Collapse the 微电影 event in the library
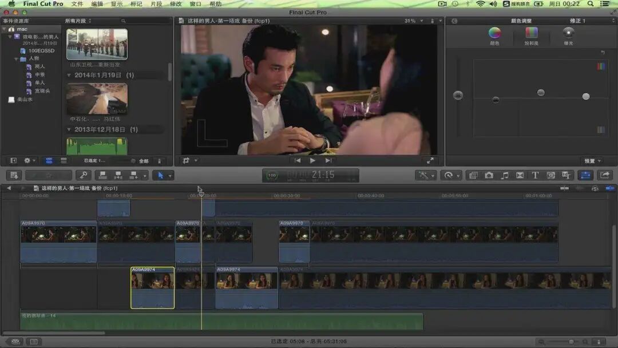This screenshot has height=348, width=618. [10, 37]
